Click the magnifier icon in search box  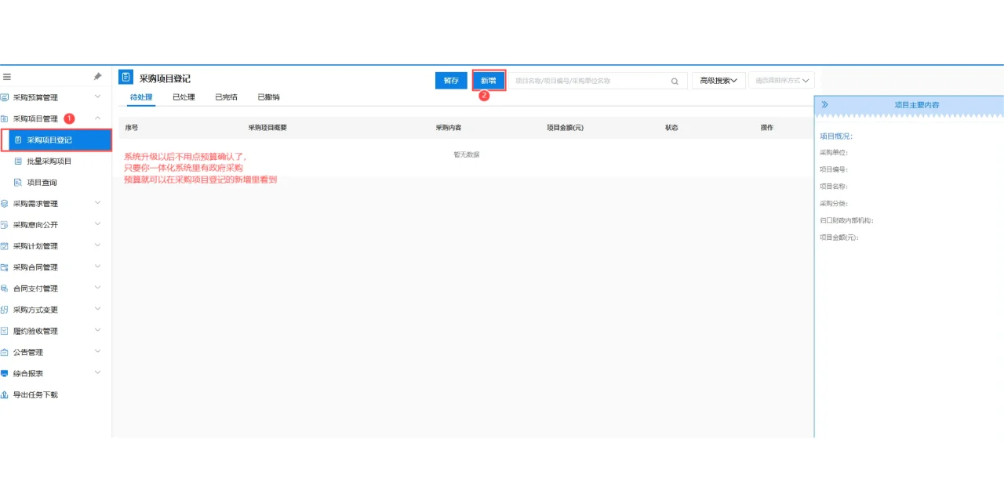pyautogui.click(x=675, y=81)
